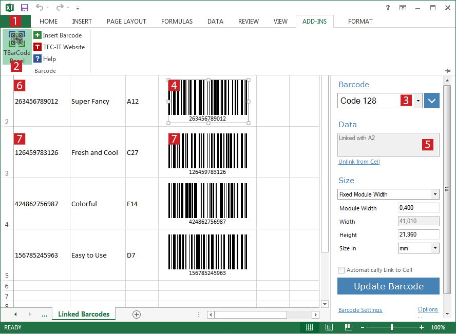Enable Automatically Link to Cell
The height and width of the screenshot is (334, 456).
(341, 269)
